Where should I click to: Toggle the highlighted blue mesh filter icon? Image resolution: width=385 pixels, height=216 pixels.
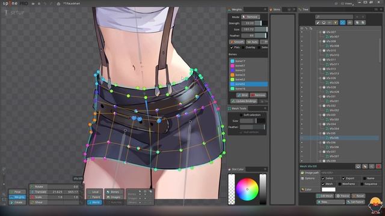[342, 23]
